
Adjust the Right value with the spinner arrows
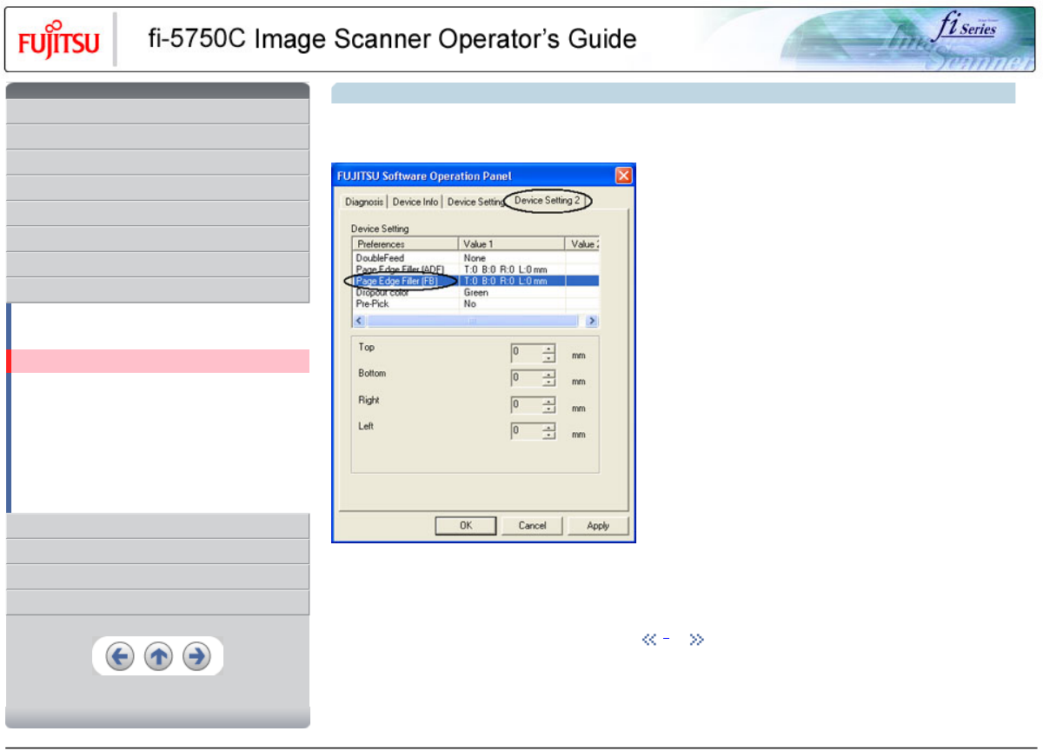[548, 406]
